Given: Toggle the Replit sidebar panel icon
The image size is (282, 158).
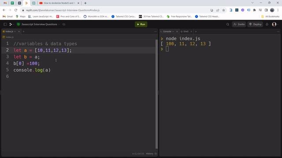Looking at the screenshot, I should coord(5,25).
